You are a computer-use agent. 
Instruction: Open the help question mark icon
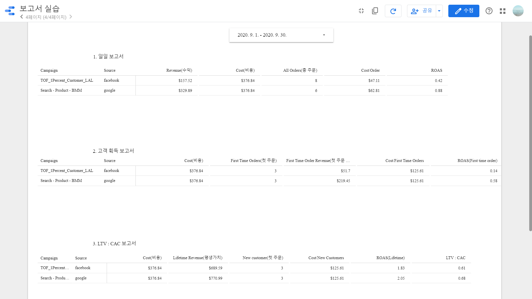tap(489, 11)
